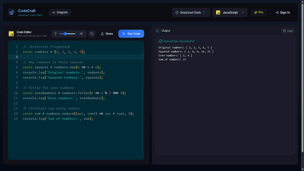The image size is (304, 171).
Task: Click the login arrow icon beside Sign In
Action: (x=277, y=13)
